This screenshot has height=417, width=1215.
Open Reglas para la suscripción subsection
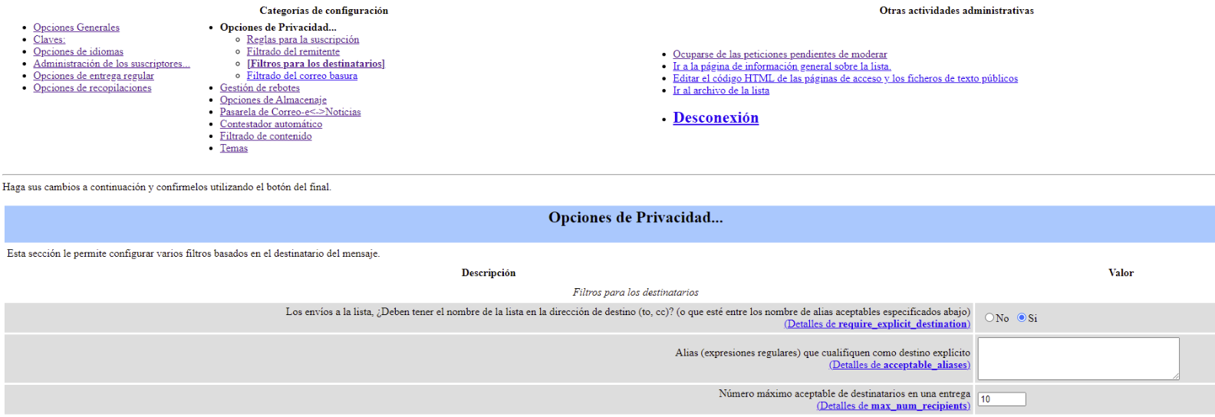pos(303,40)
